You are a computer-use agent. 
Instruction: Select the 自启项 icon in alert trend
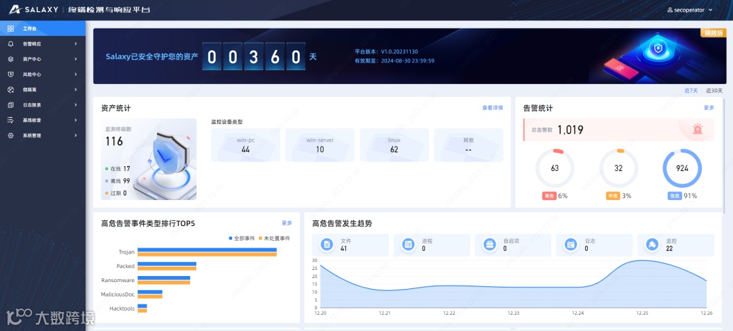tap(489, 245)
